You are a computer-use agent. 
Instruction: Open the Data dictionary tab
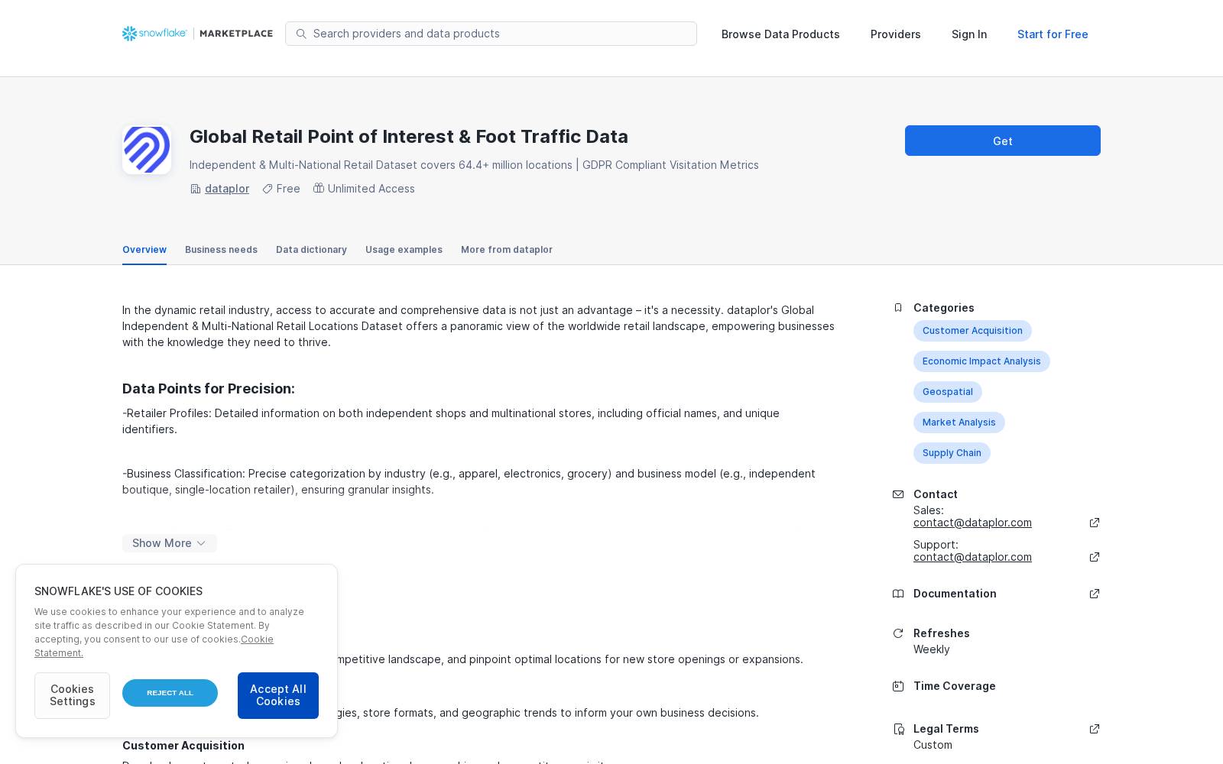pyautogui.click(x=311, y=250)
